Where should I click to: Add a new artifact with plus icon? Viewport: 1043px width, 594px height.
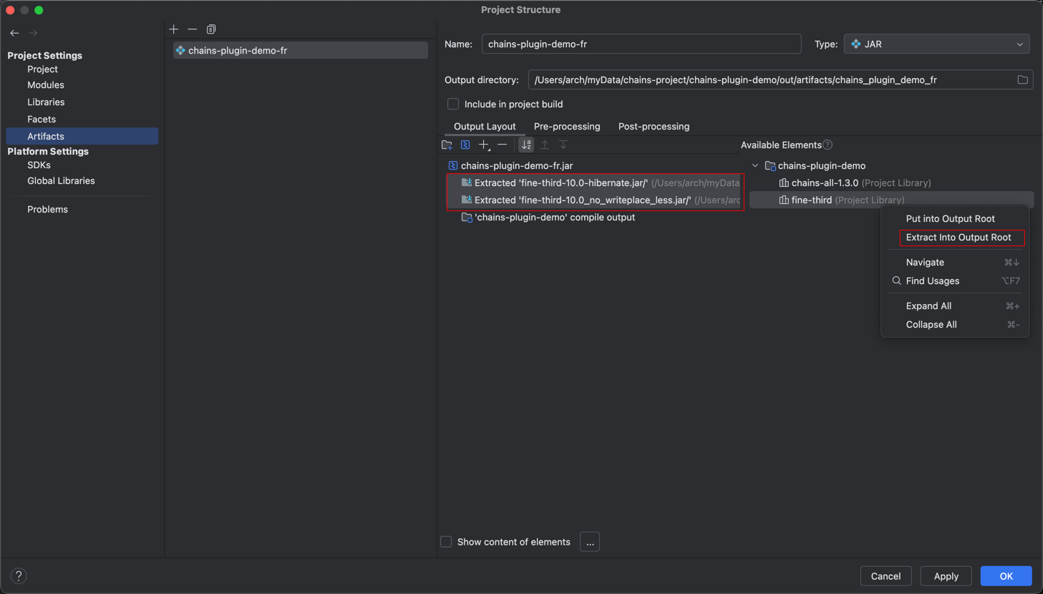[x=174, y=29]
